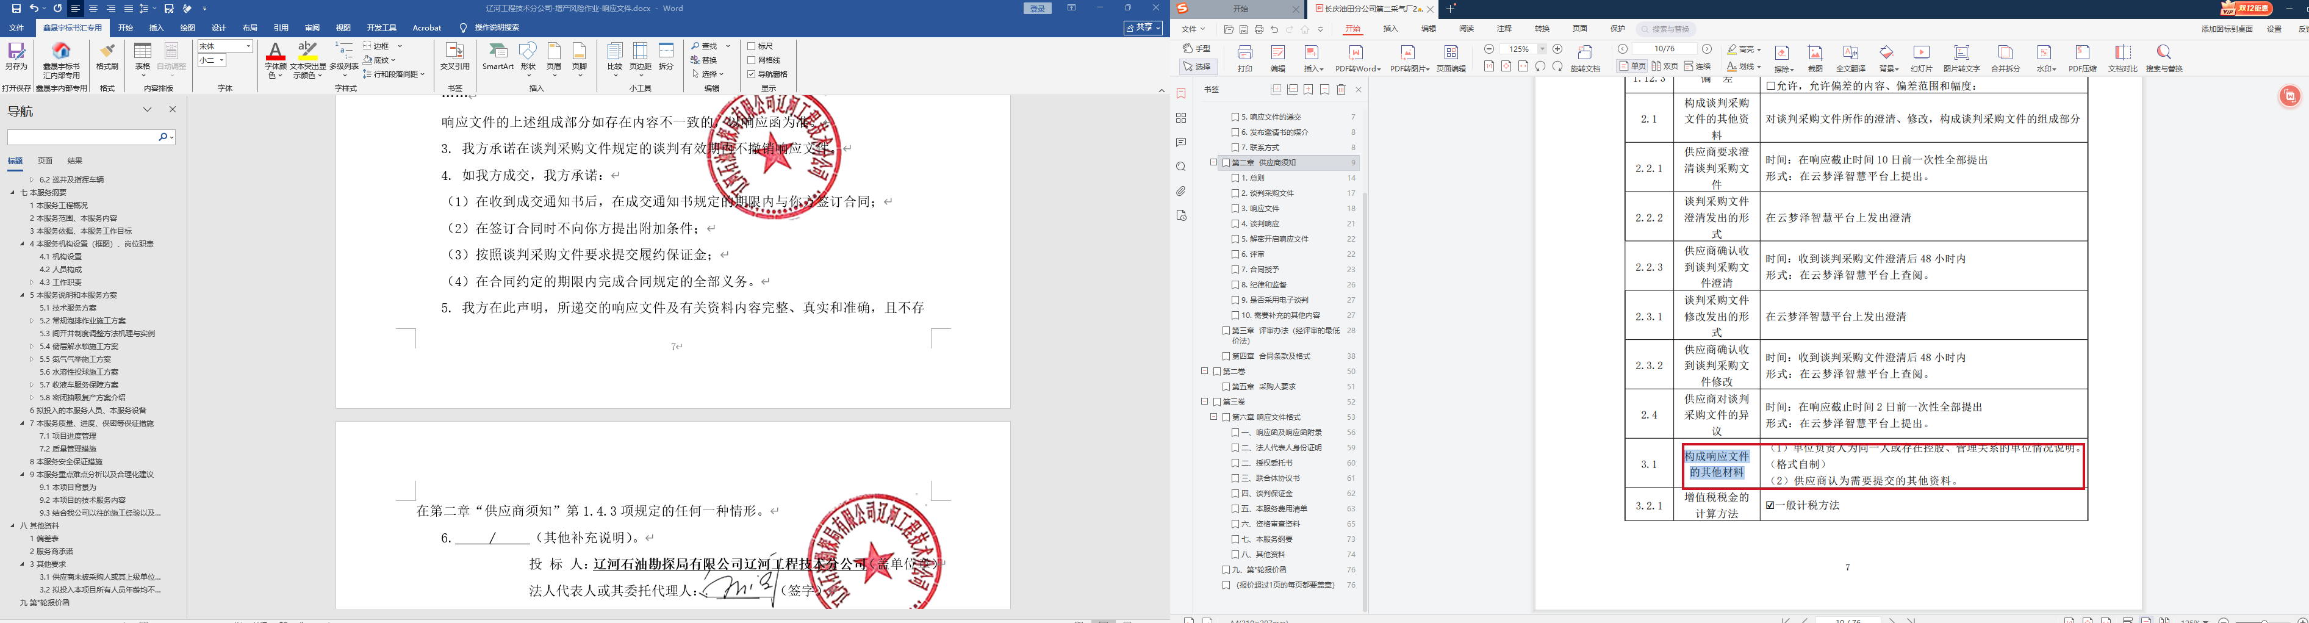The image size is (2309, 623).
Task: Open 文本突出显示颜色 highlight color picker
Action: pos(307,60)
